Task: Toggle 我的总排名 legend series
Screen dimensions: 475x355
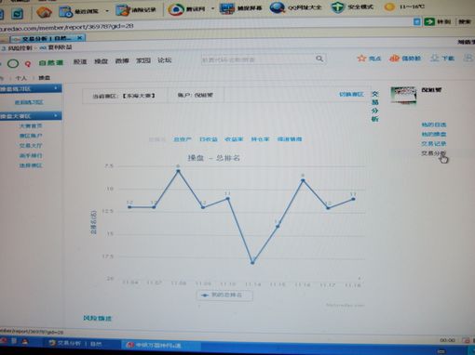Action: (224, 295)
